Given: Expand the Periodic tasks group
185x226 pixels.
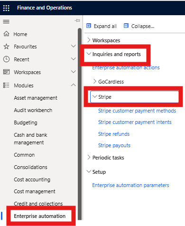Looking at the screenshot, I should click(89, 158).
